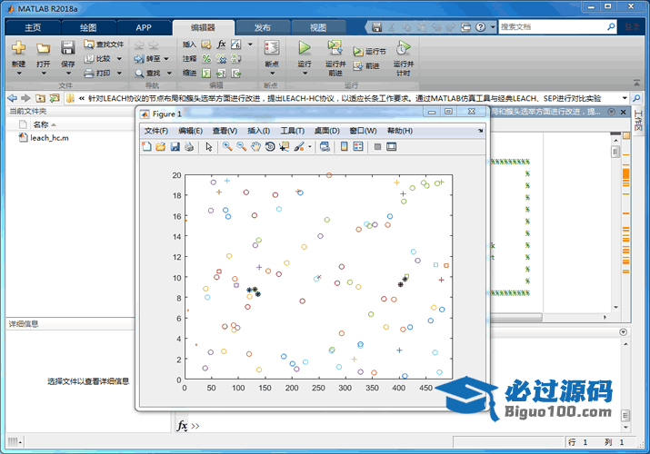This screenshot has height=454, width=650.
Task: Click the Edit Plot arrow tool in Figure 1
Action: (208, 146)
